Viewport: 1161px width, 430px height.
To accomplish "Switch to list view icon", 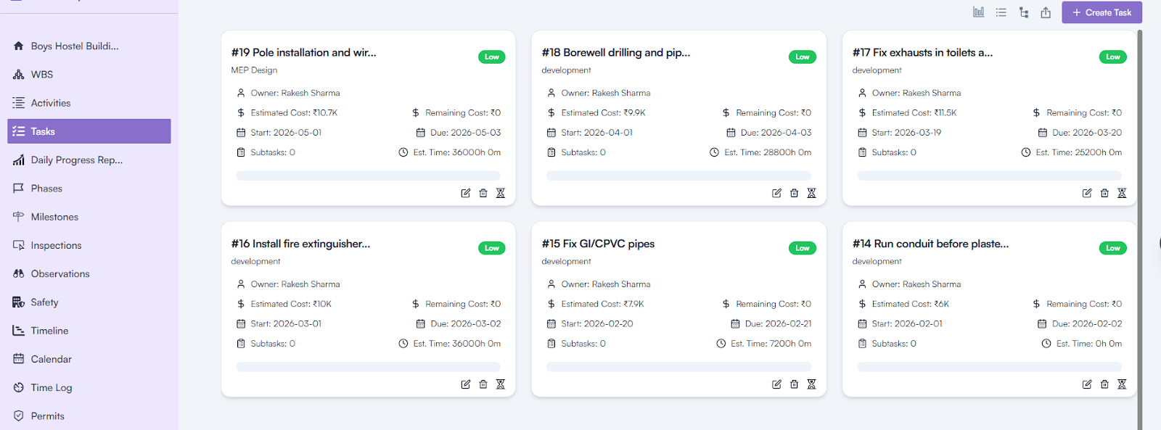I will click(x=1001, y=12).
